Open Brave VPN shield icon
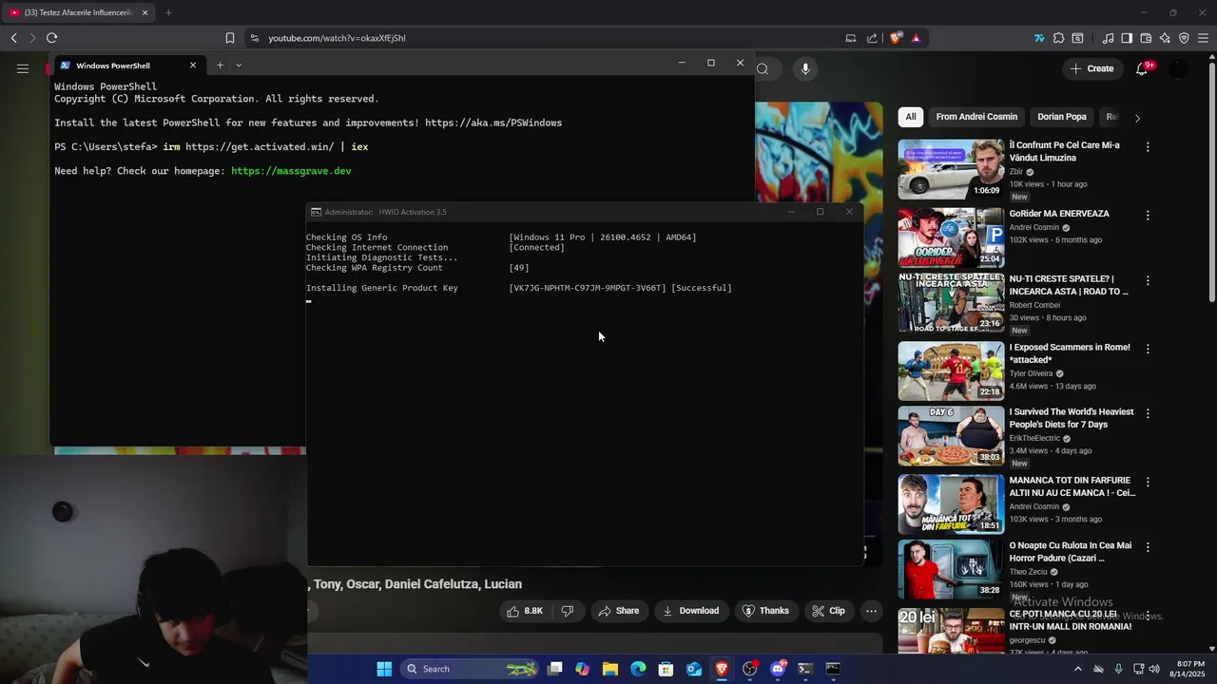This screenshot has width=1217, height=684. pos(1184,38)
